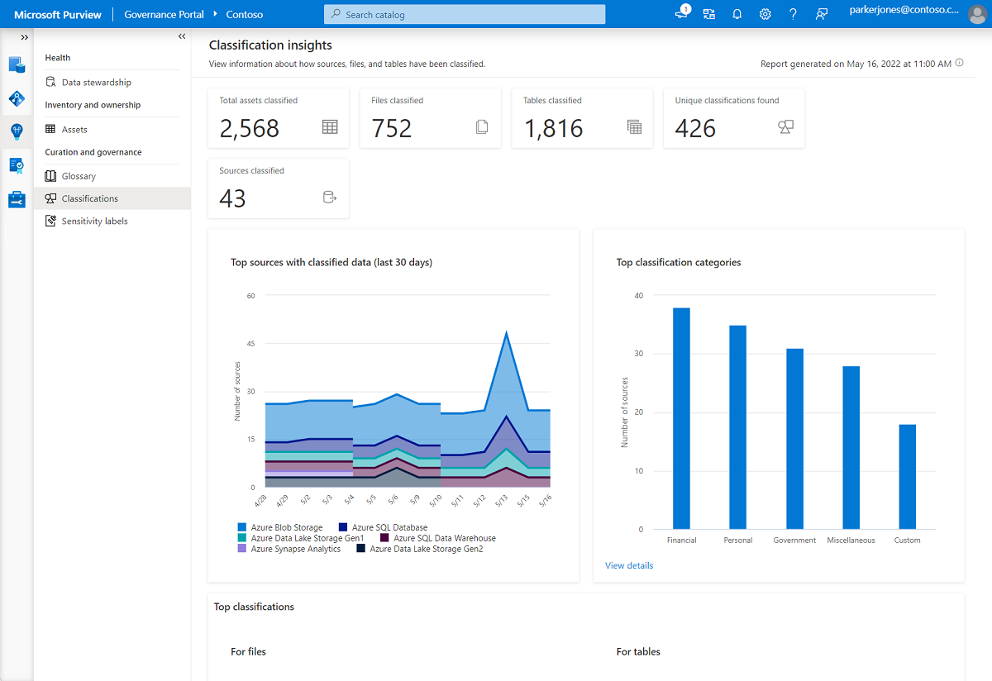Viewport: 992px width, 681px height.
Task: Open the settings gear in header
Action: (765, 14)
